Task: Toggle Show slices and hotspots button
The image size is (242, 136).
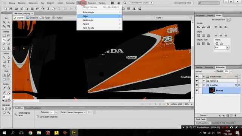Action: coord(9,79)
